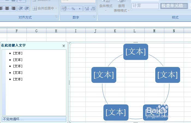Click the center text alignment icon
Viewport: 191px width, 123px height.
coord(7,8)
